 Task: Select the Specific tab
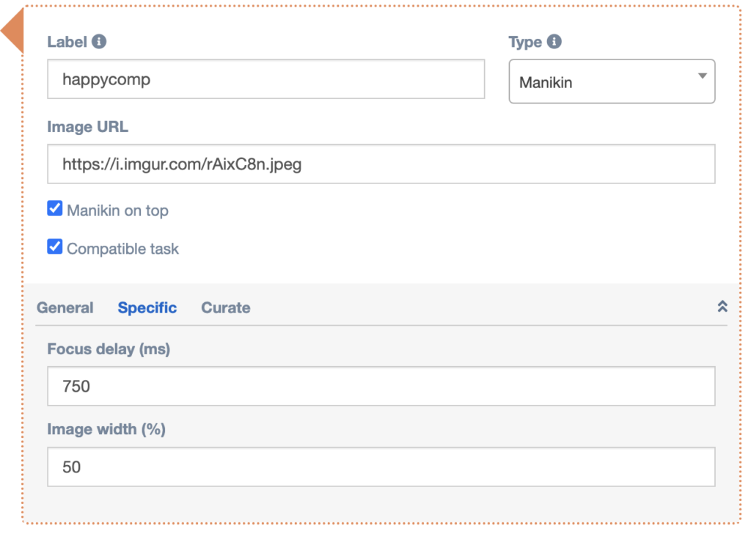[x=147, y=308]
